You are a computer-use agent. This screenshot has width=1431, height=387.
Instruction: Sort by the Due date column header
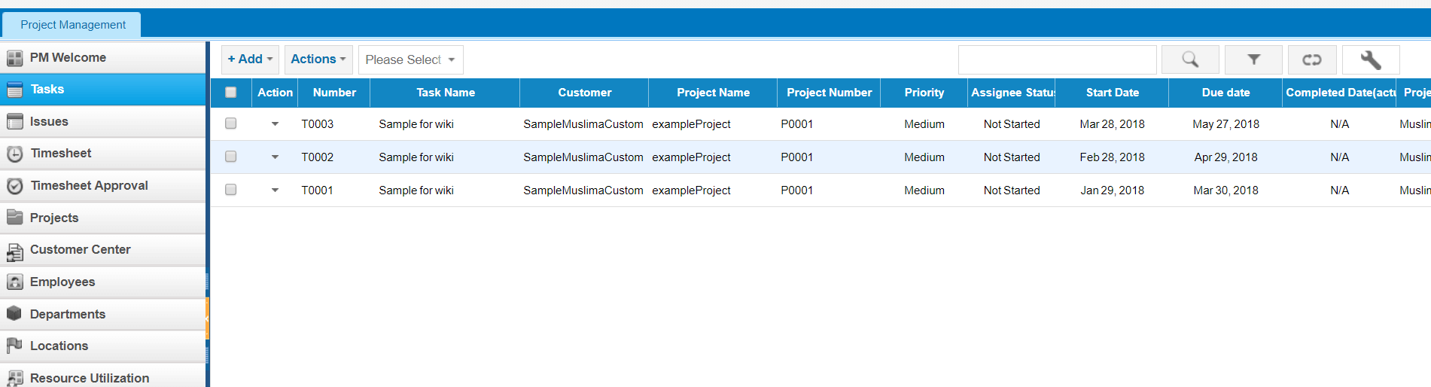(x=1225, y=93)
